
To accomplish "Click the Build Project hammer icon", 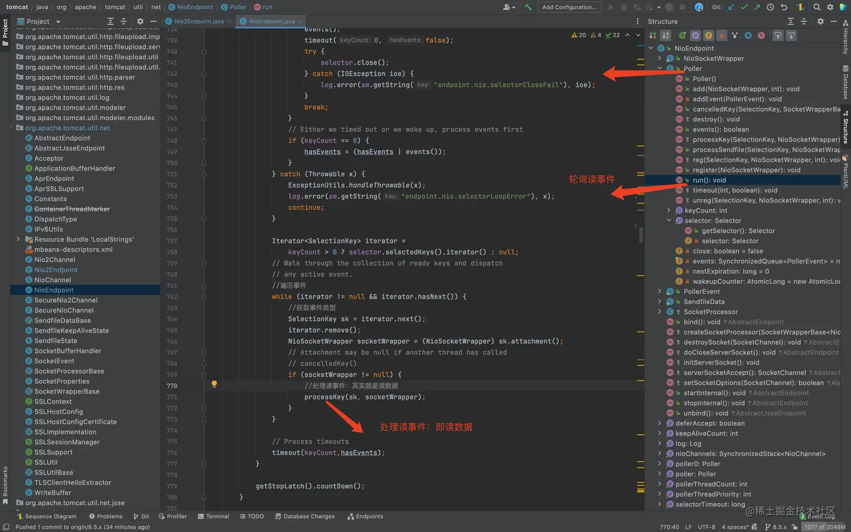I will [527, 7].
